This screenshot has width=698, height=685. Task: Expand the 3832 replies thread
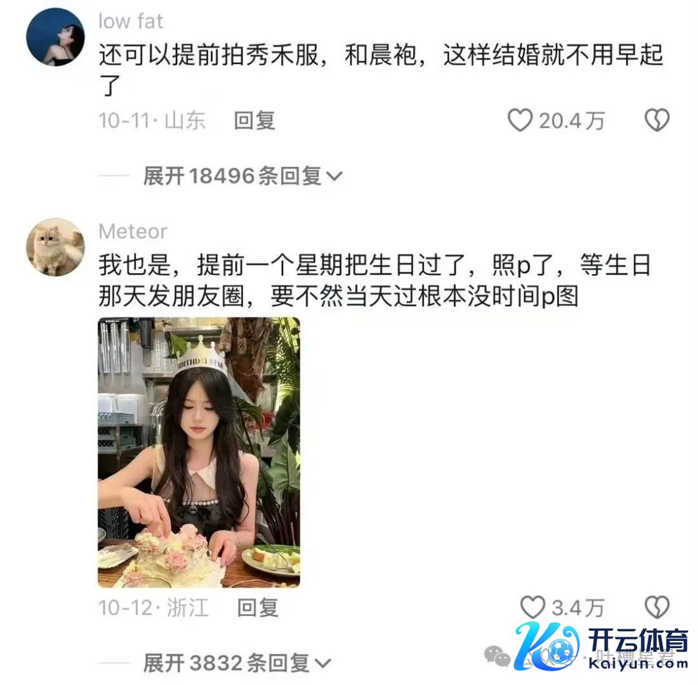coord(237,663)
